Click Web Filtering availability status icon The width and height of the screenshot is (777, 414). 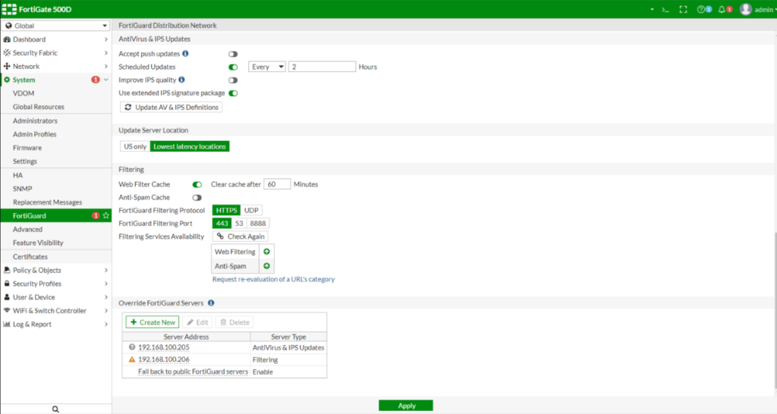[266, 252]
